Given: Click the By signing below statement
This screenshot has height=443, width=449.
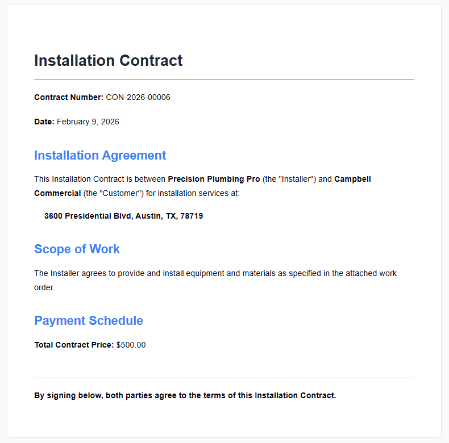Looking at the screenshot, I should click(185, 395).
